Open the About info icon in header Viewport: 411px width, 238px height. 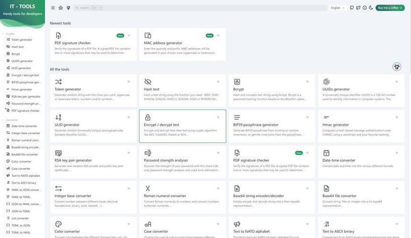(365, 8)
